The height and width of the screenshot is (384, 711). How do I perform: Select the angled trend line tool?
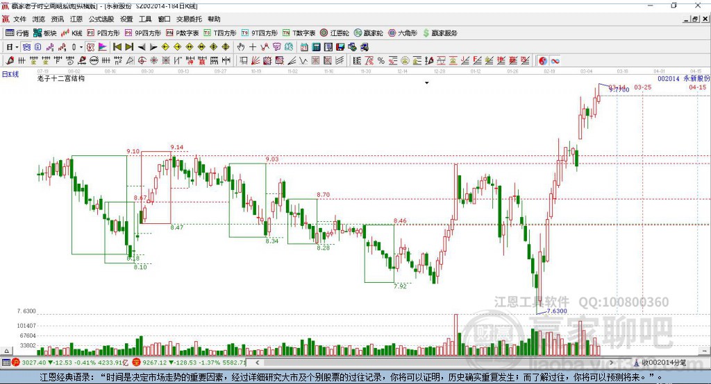coord(291,60)
